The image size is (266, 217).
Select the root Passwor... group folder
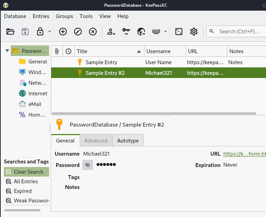30,51
